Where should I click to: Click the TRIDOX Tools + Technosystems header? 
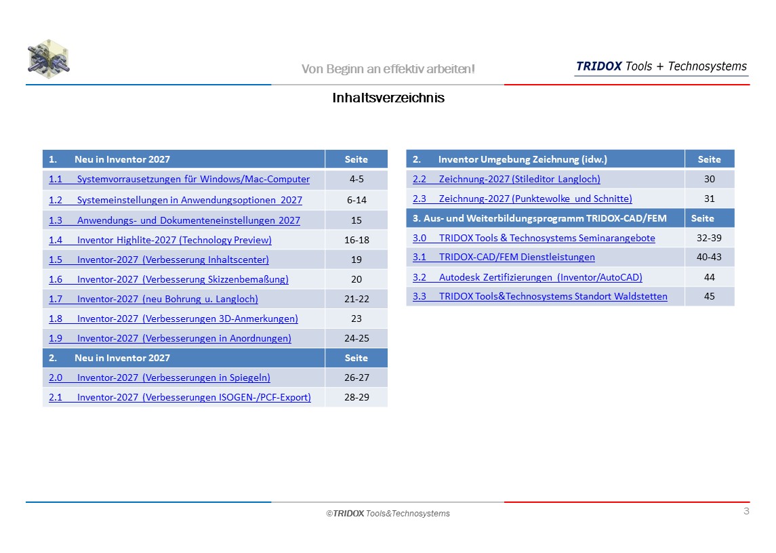(661, 66)
